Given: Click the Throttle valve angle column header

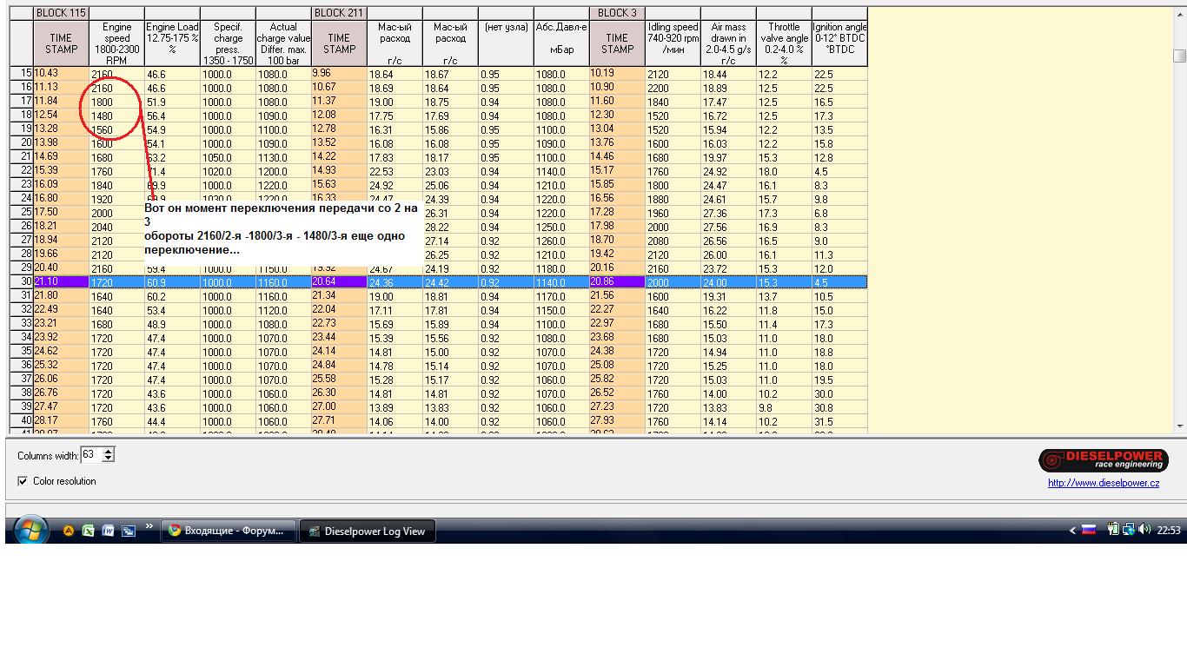Looking at the screenshot, I should [784, 43].
